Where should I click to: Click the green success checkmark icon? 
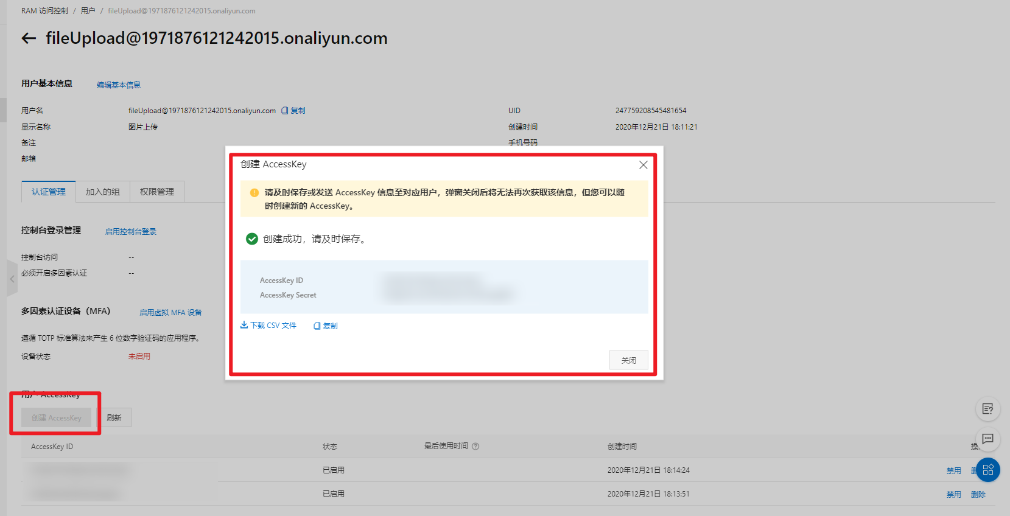[252, 239]
